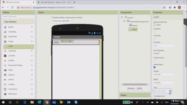Enable the FontBold checkbox
The image size is (187, 105).
tap(155, 32)
